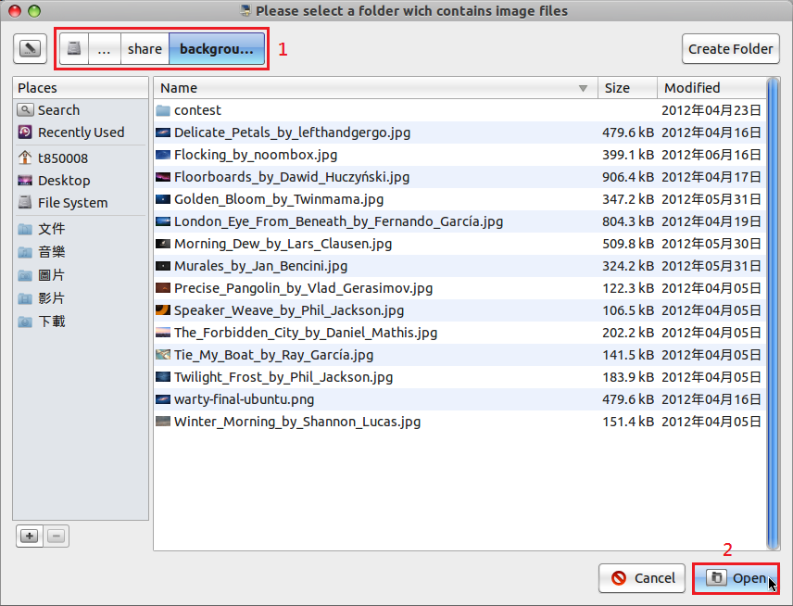
Task: Click the Open button
Action: 736,578
